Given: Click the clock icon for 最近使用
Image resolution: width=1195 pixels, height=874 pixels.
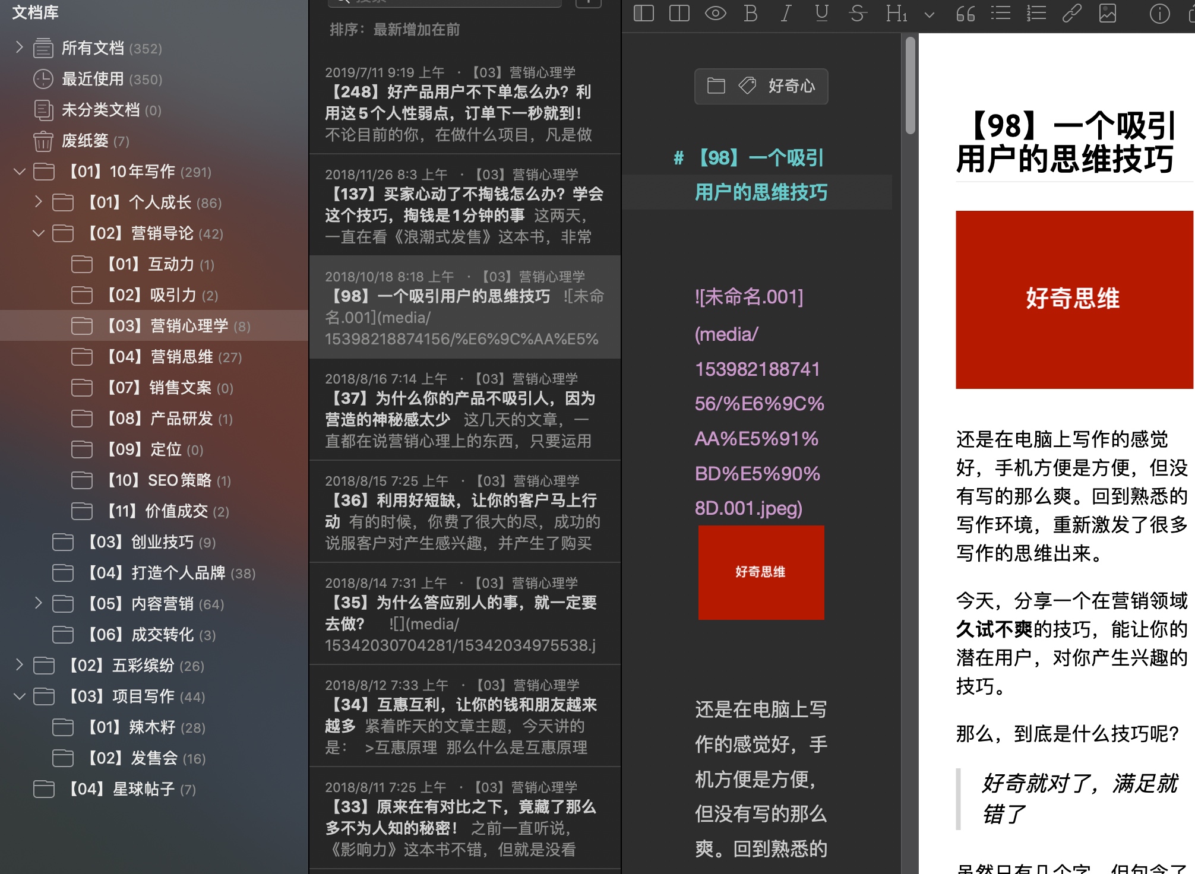Looking at the screenshot, I should coord(43,79).
